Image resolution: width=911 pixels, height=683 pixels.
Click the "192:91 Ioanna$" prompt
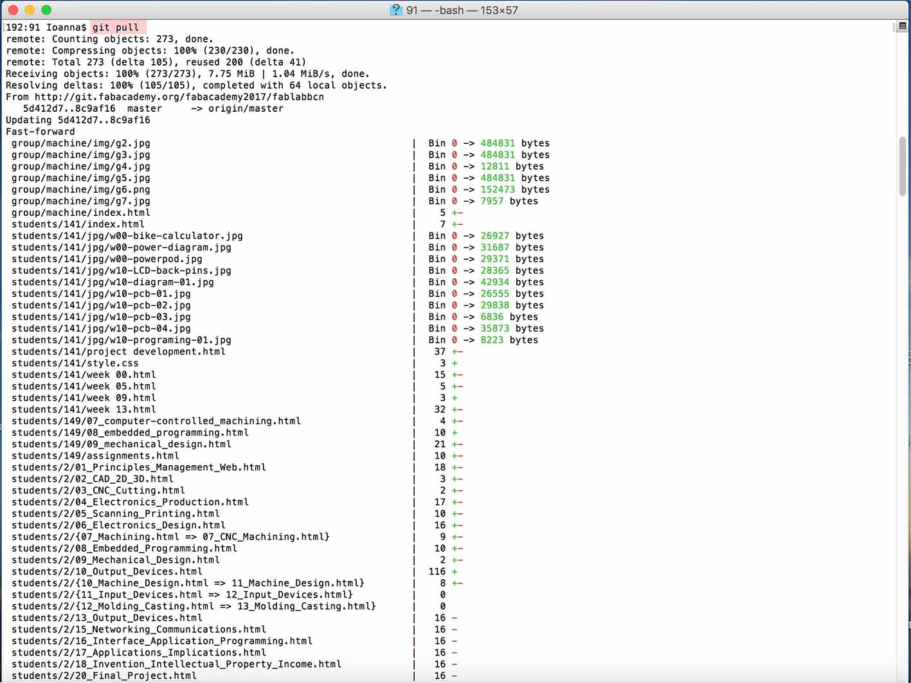[46, 27]
